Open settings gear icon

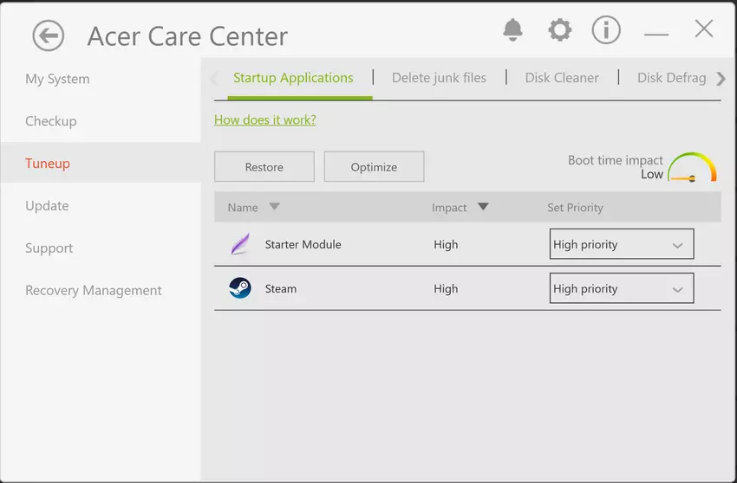(x=560, y=30)
